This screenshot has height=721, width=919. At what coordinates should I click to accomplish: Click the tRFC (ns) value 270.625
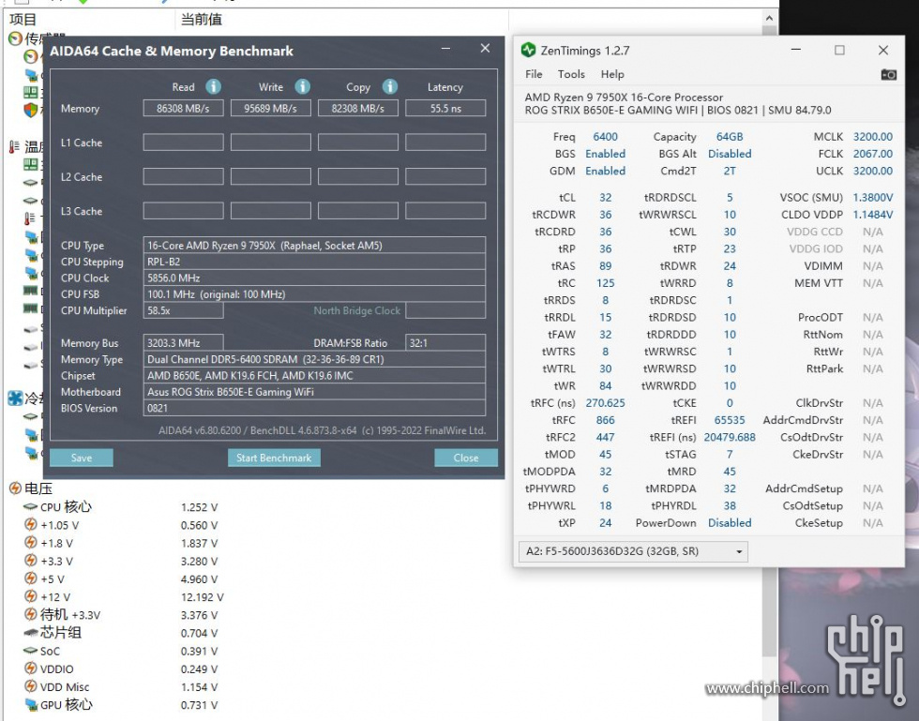click(606, 403)
